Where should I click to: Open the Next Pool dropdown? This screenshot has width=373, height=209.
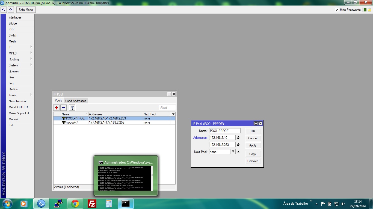233,152
